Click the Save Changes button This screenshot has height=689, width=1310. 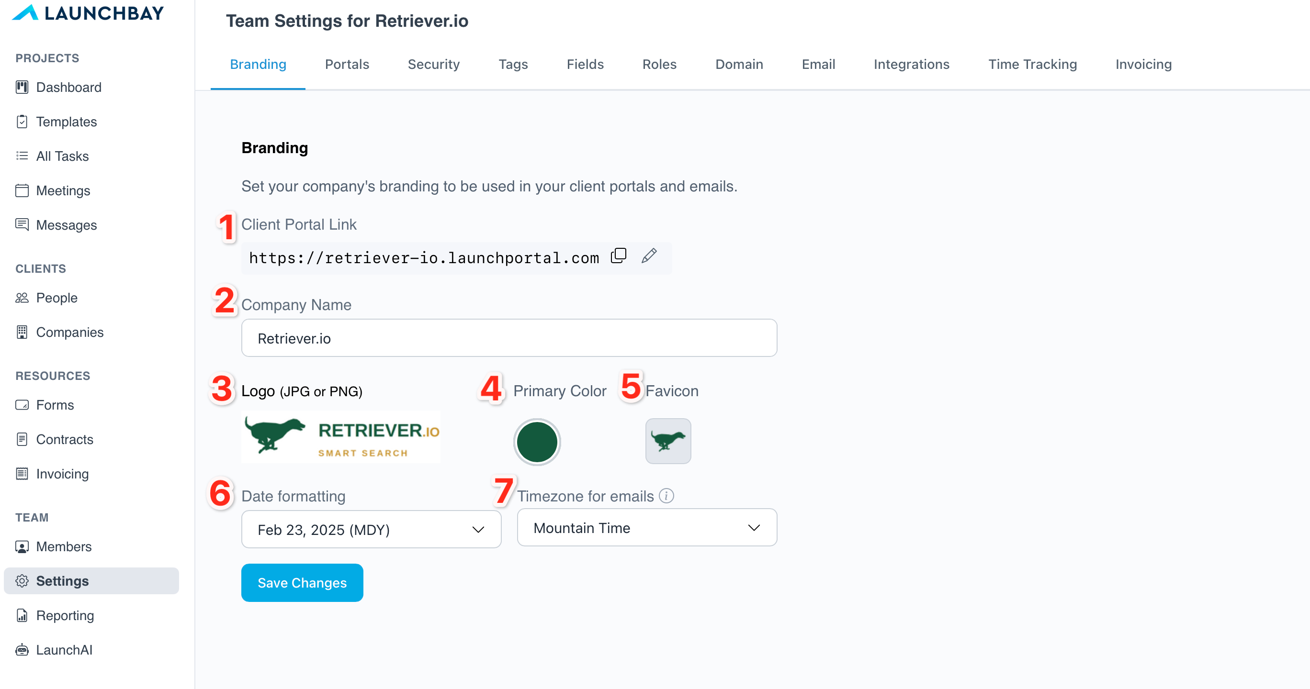(302, 583)
